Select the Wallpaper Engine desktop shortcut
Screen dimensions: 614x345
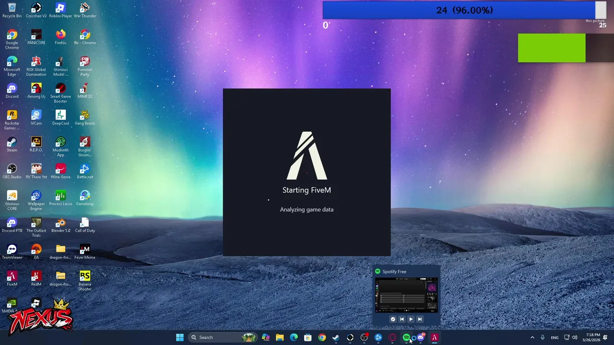click(x=36, y=200)
